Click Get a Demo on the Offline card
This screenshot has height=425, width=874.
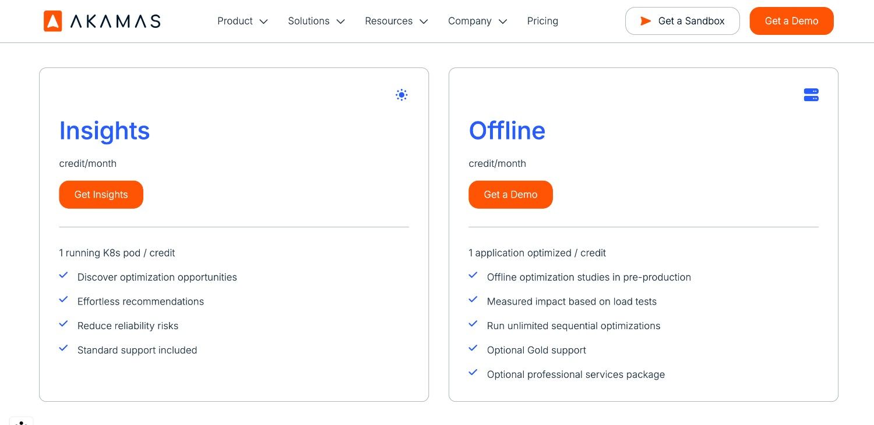coord(510,194)
